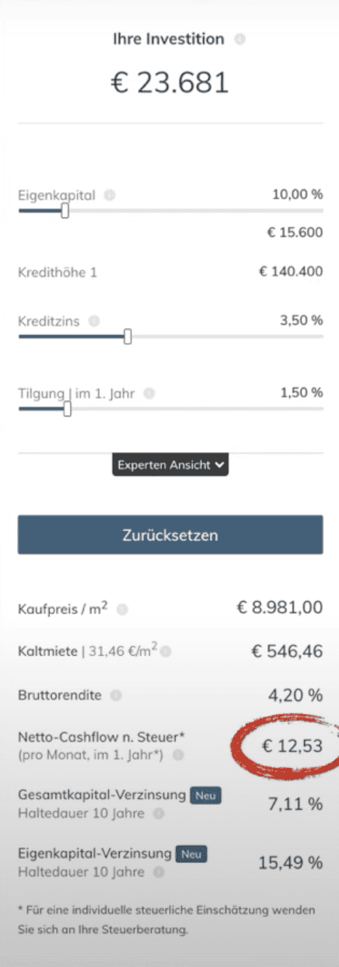The width and height of the screenshot is (339, 967).
Task: Click info icon under Eigenkapital-Verzinsung Haltedauer
Action: pyautogui.click(x=159, y=873)
